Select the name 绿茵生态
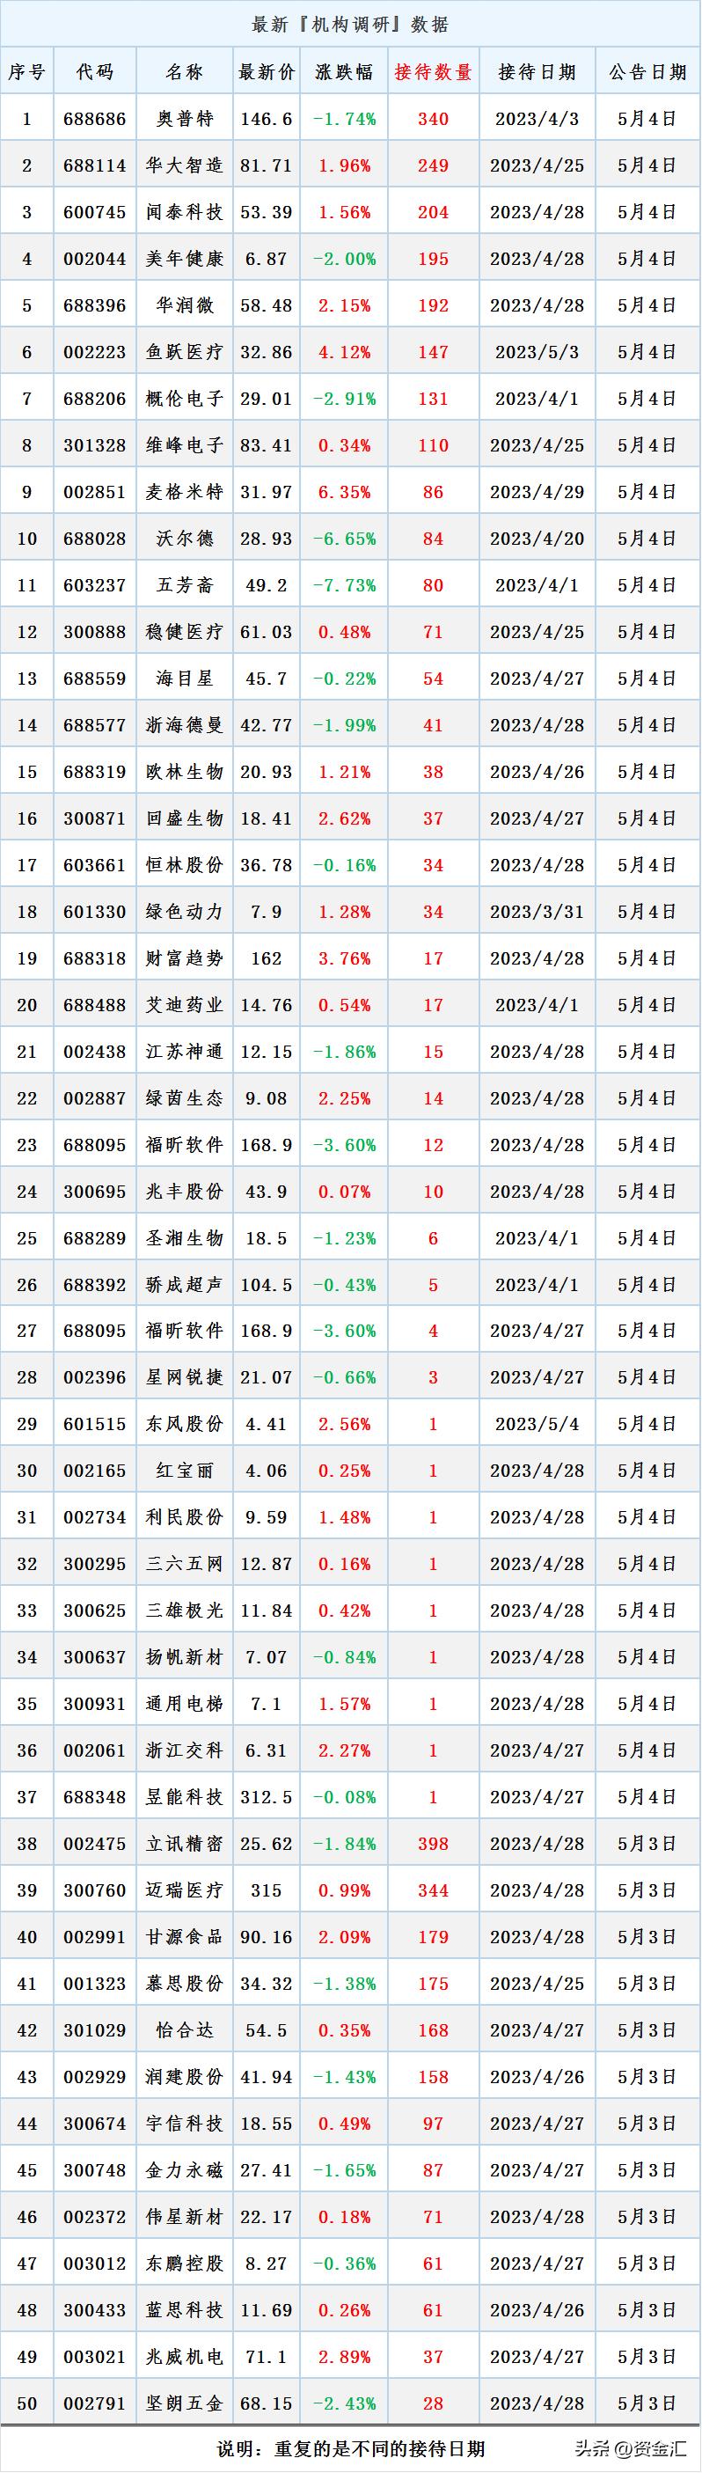 (184, 1098)
